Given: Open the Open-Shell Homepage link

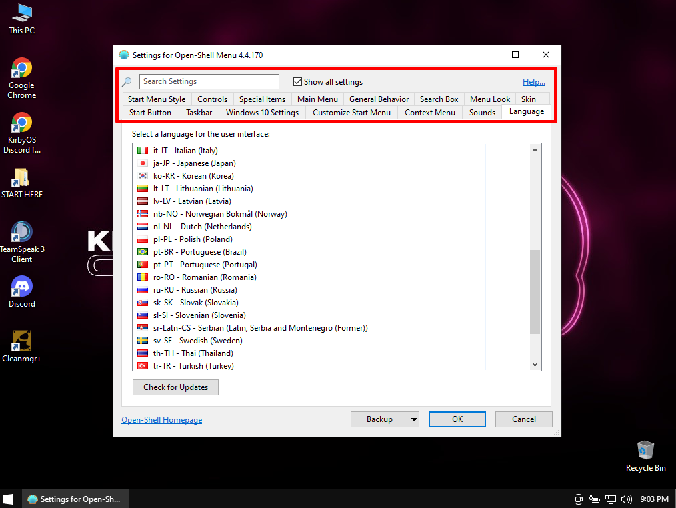Looking at the screenshot, I should tap(162, 420).
